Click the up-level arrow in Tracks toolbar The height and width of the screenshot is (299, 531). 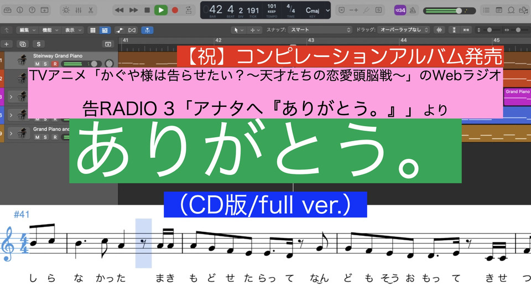7,30
